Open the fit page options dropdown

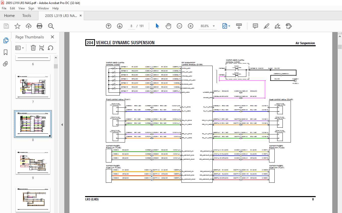click(229, 26)
